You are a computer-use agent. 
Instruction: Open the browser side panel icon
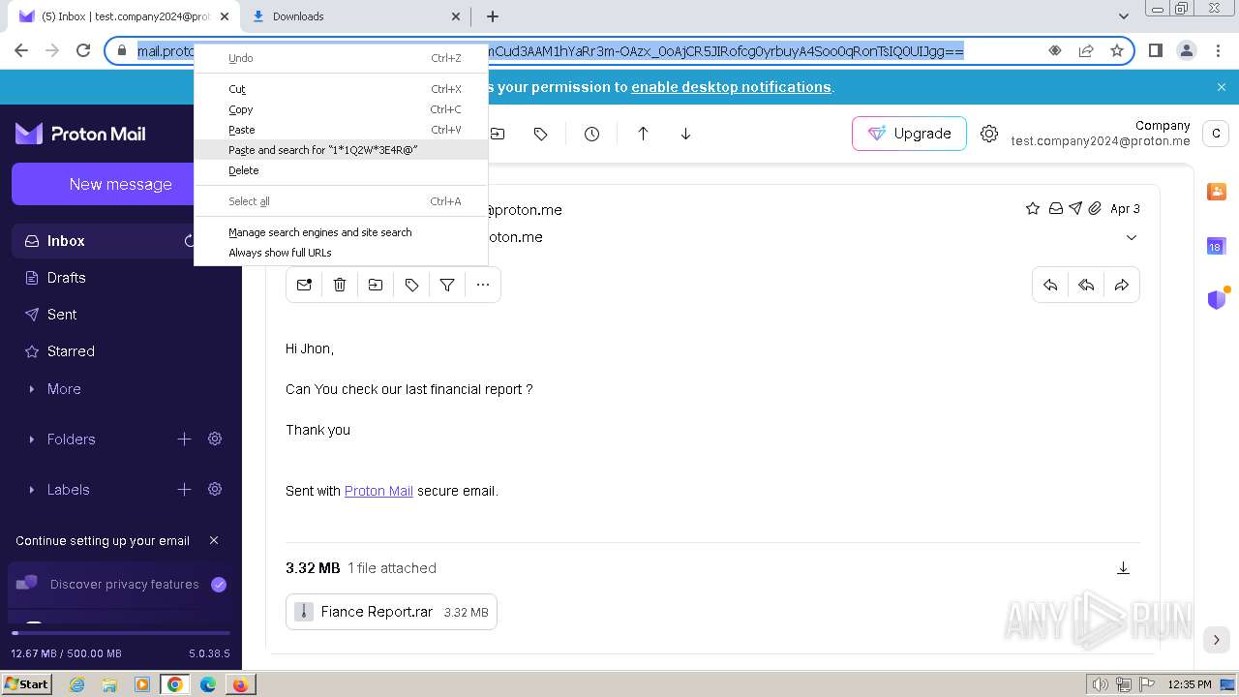click(1155, 50)
